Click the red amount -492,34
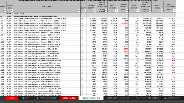Screen dimensions: 184x103 (x=170, y=75)
